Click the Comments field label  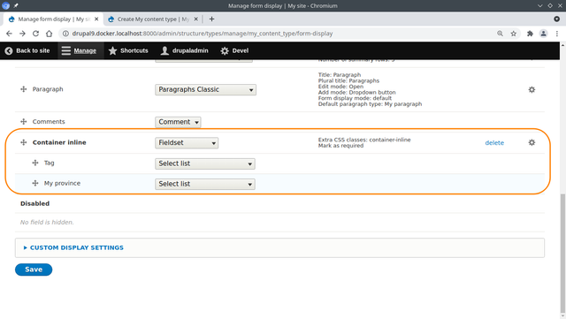pyautogui.click(x=49, y=122)
